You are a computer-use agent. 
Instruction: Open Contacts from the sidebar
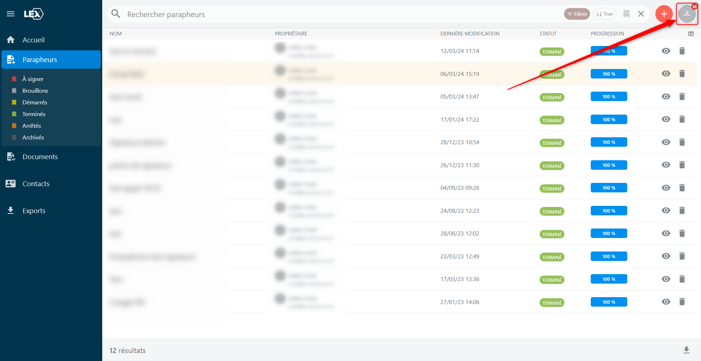[36, 184]
